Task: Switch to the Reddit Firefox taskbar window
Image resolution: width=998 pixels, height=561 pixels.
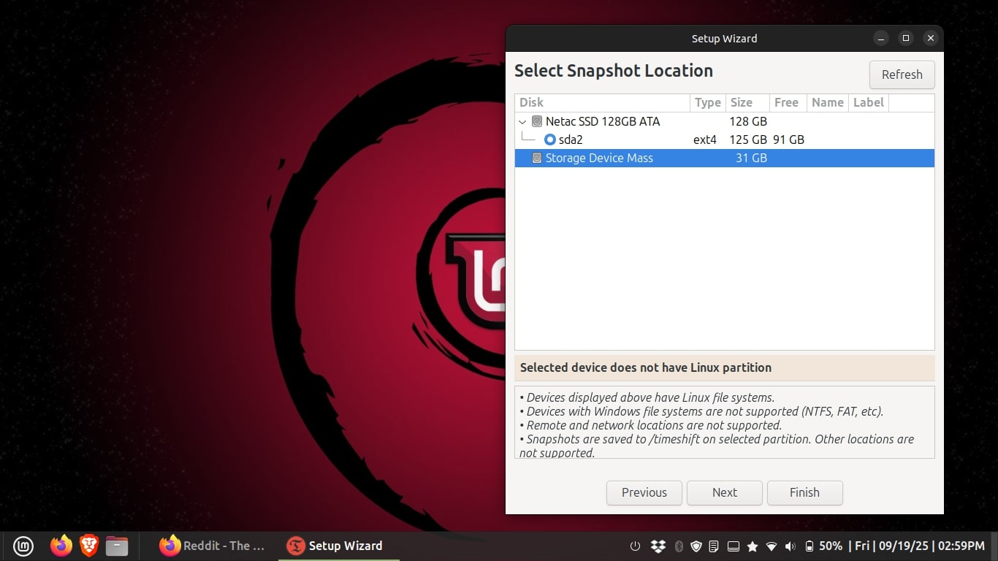Action: 212,546
